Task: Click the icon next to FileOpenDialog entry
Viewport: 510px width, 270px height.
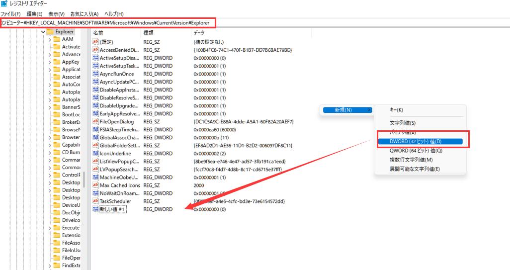Action: click(x=96, y=122)
